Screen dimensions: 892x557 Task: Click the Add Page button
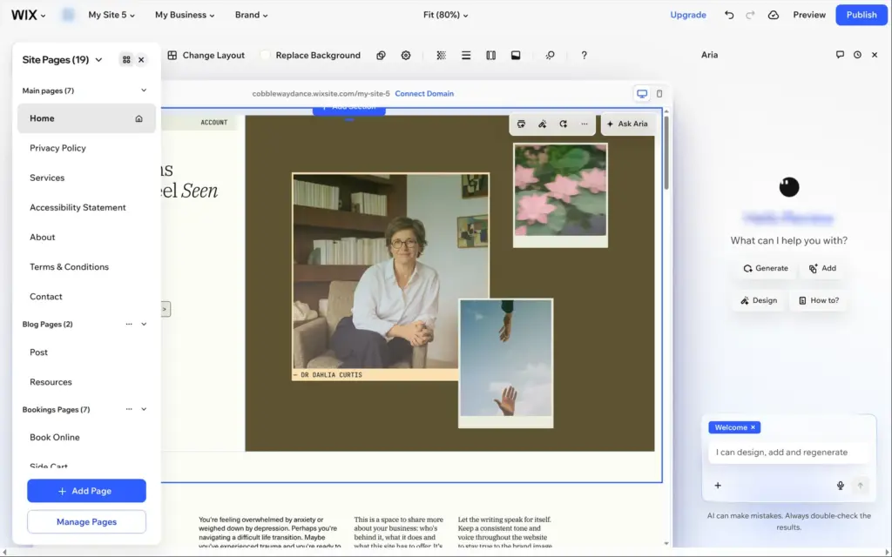86,491
